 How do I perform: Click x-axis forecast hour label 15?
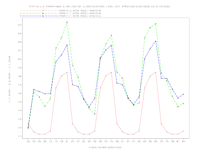pyautogui.click(x=56, y=141)
